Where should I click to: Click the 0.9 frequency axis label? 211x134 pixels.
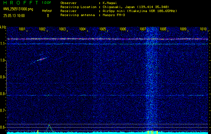point(3,77)
